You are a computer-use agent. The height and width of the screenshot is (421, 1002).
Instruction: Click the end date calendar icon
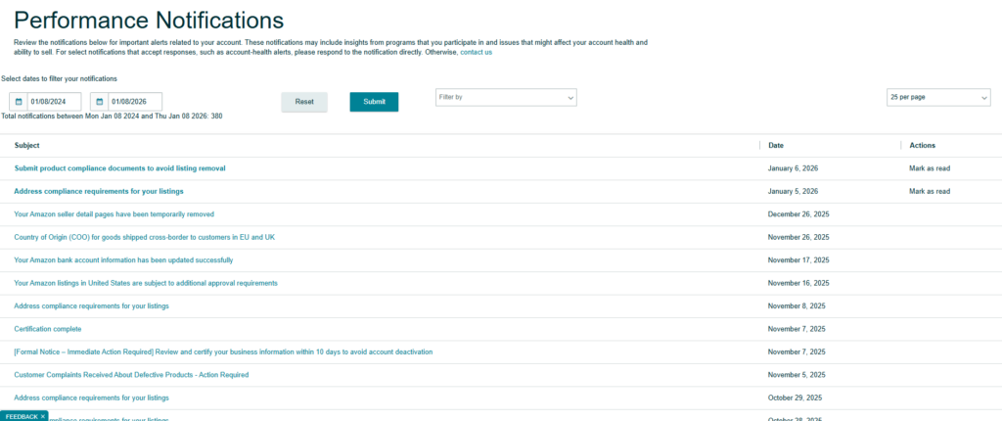(99, 102)
